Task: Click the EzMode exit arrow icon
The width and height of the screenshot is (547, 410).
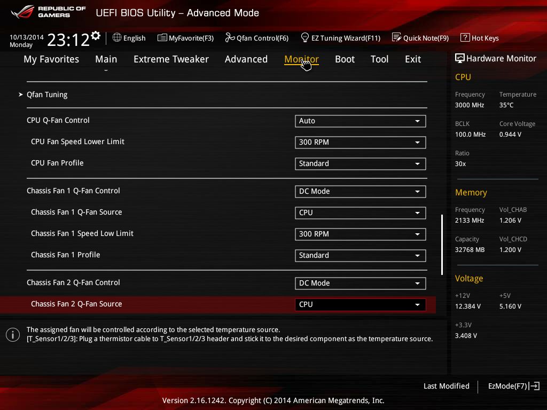Action: (534, 386)
